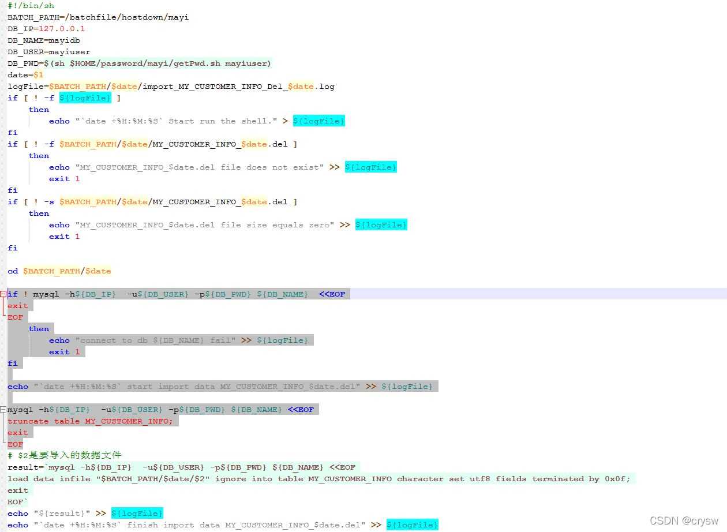
Task: Click the BATCH_PATH variable definition line
Action: 98,17
